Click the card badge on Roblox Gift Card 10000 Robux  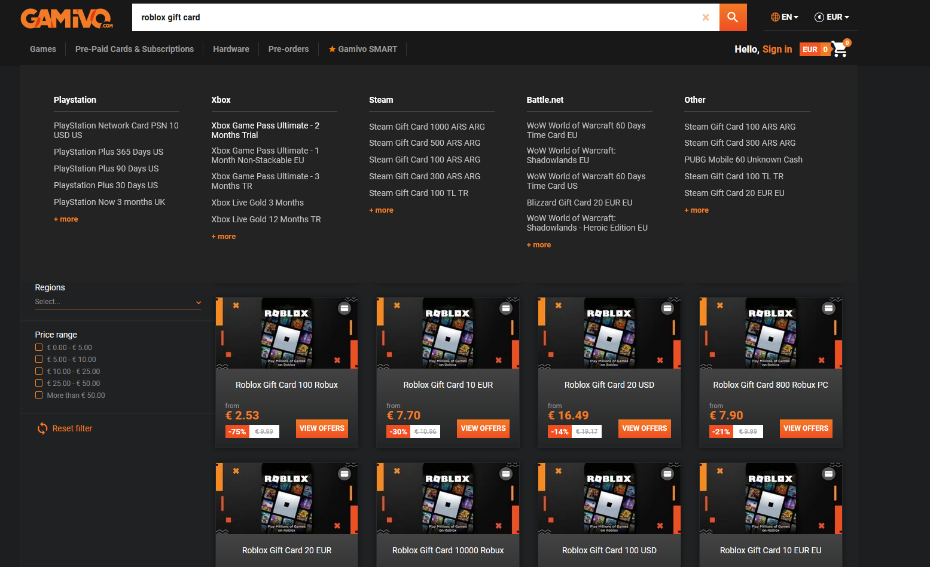pos(506,474)
